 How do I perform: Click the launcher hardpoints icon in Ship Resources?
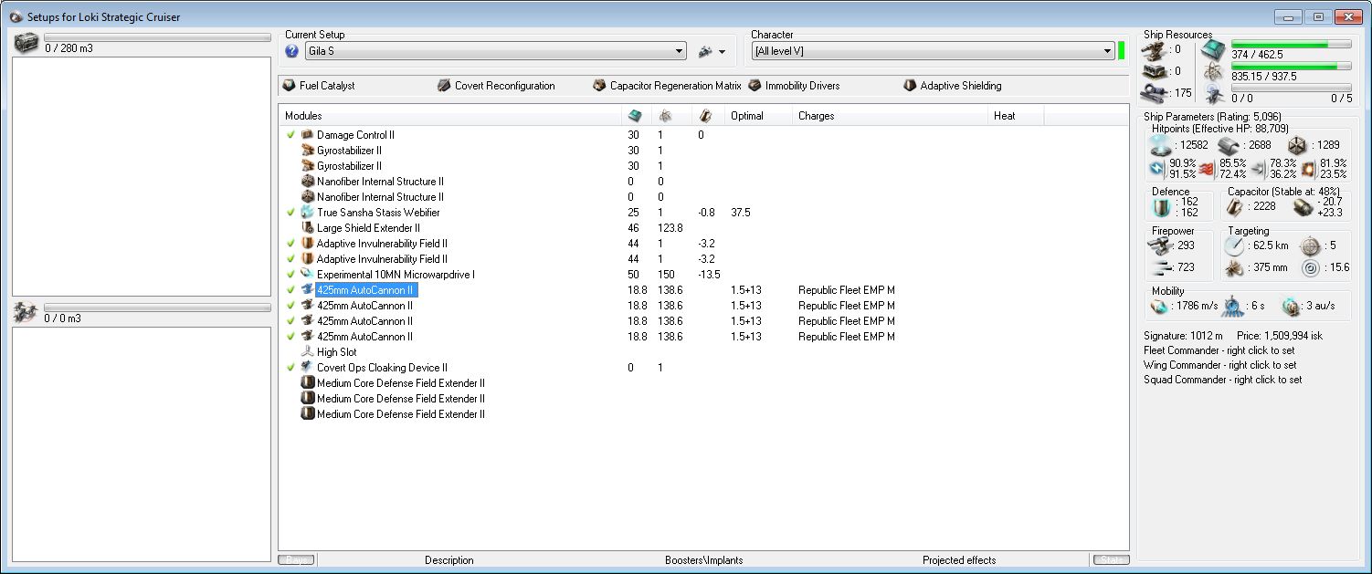tap(1156, 70)
